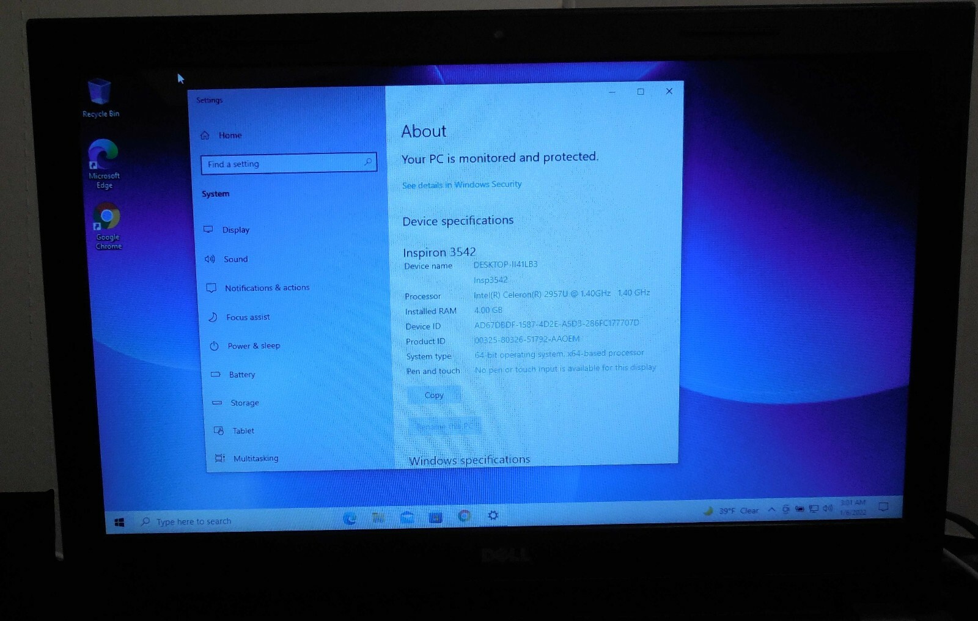Screen dimensions: 978x621
Task: Select the magnifier icon in Find a setting
Action: pos(368,162)
